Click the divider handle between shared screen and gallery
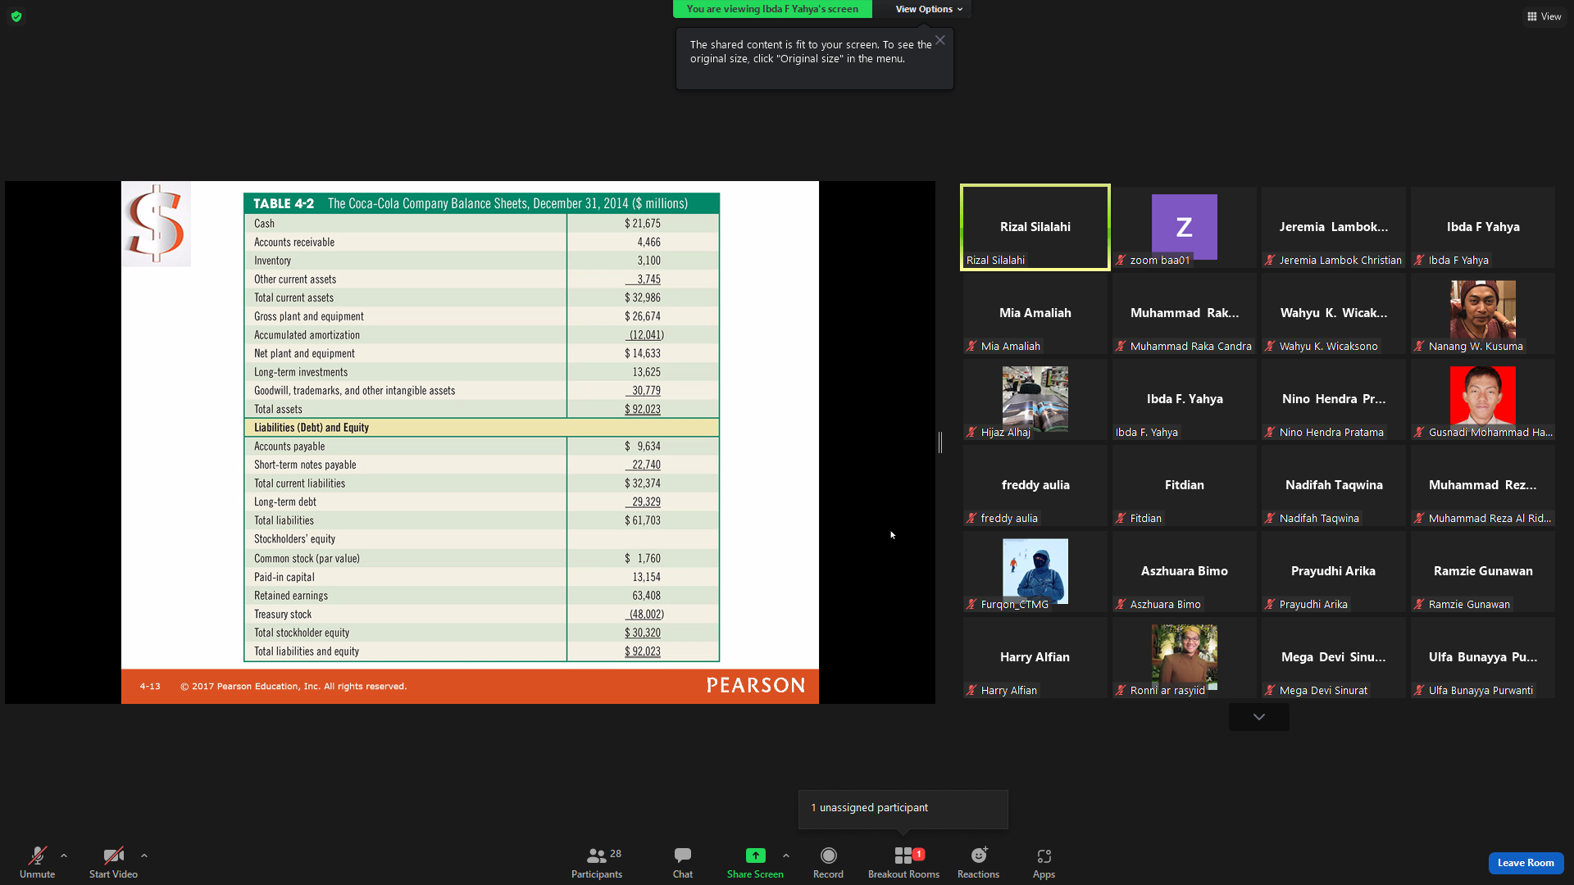Screen dimensions: 1574x885 [x=940, y=442]
